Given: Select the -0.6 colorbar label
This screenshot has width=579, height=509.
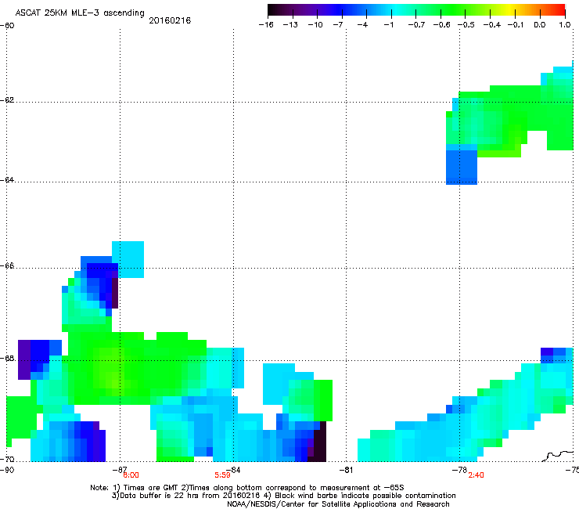Looking at the screenshot, I should point(441,25).
